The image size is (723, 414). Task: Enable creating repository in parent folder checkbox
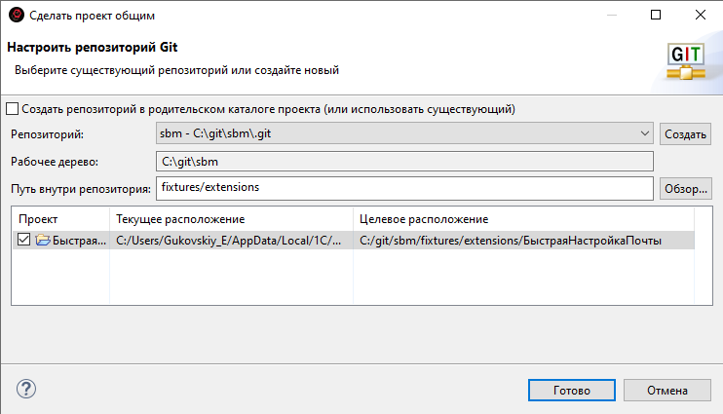(13, 108)
